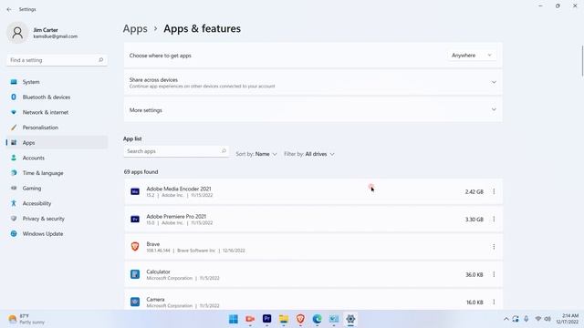This screenshot has height=328, width=584.
Task: Open System settings in the sidebar
Action: click(x=57, y=82)
